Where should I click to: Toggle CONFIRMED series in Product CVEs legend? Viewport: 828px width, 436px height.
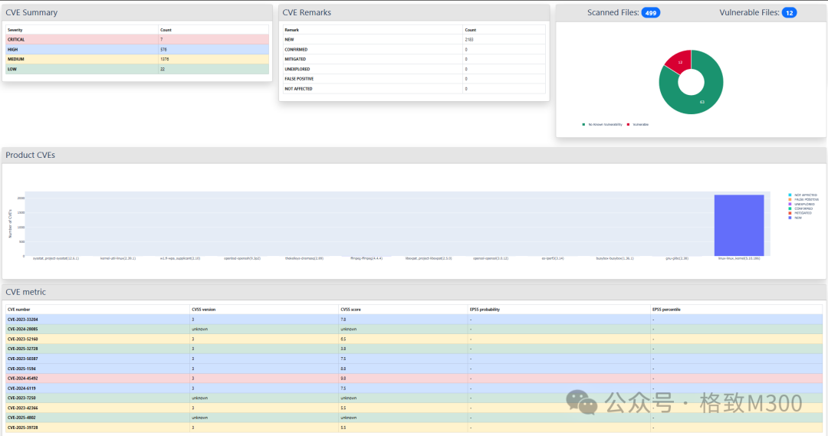(800, 208)
